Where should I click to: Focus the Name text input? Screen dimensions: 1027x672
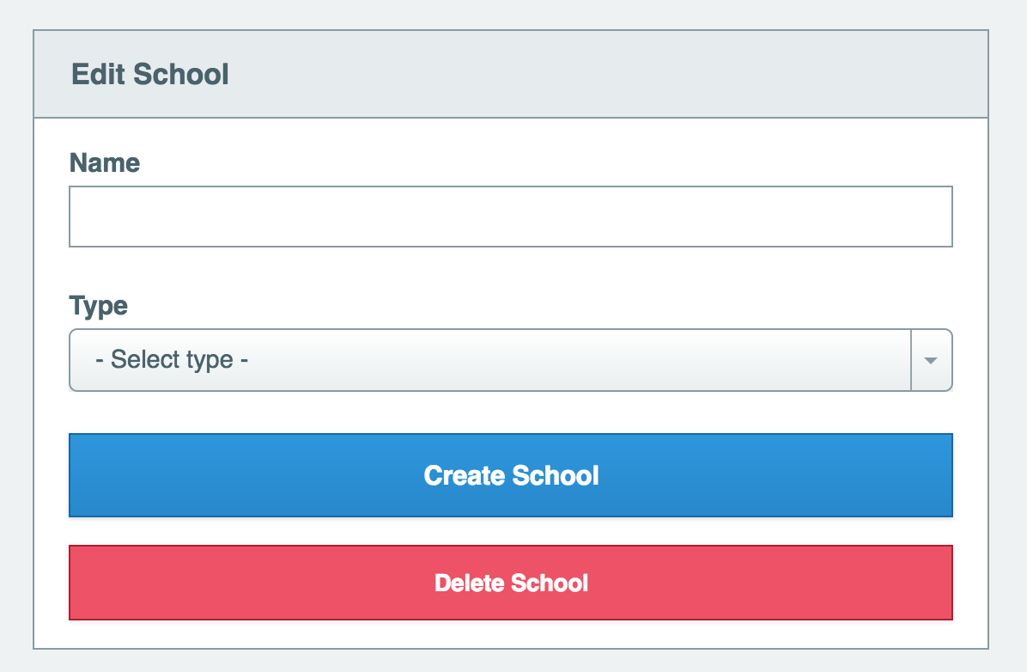tap(511, 217)
